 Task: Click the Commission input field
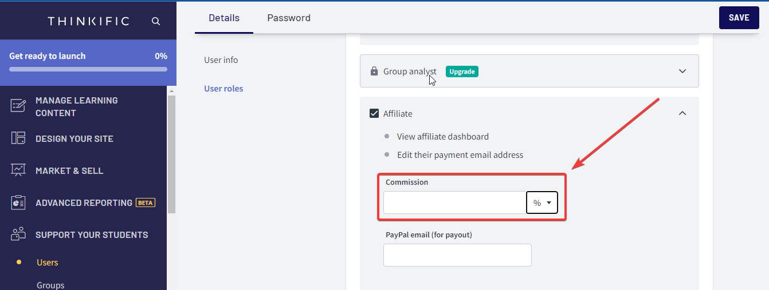click(x=454, y=202)
